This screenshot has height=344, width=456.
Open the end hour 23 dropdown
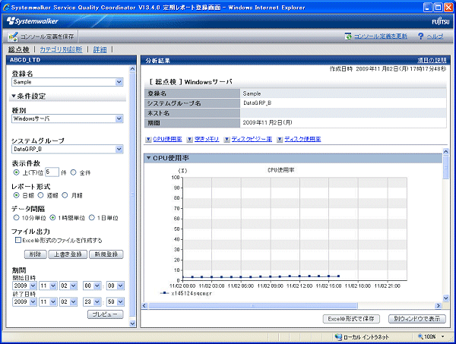click(97, 302)
